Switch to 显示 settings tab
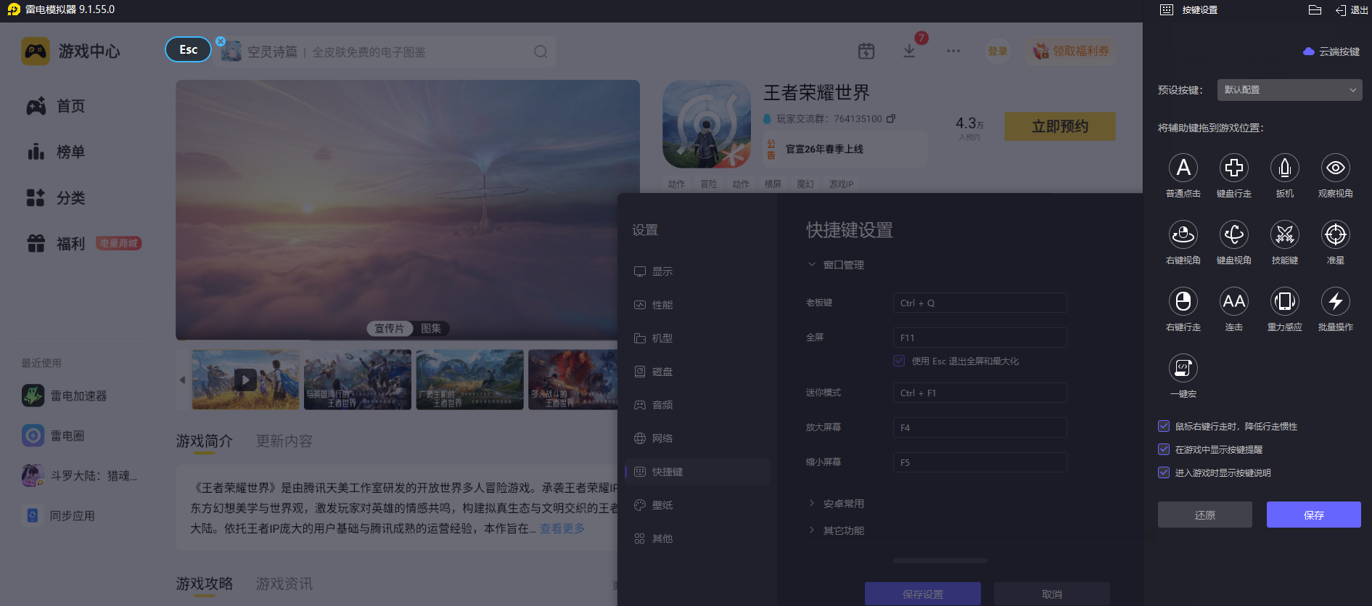Viewport: 1372px width, 606px height. [x=697, y=271]
